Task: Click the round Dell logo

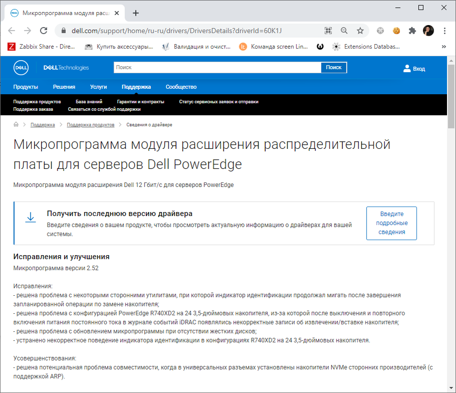Action: tap(21, 68)
